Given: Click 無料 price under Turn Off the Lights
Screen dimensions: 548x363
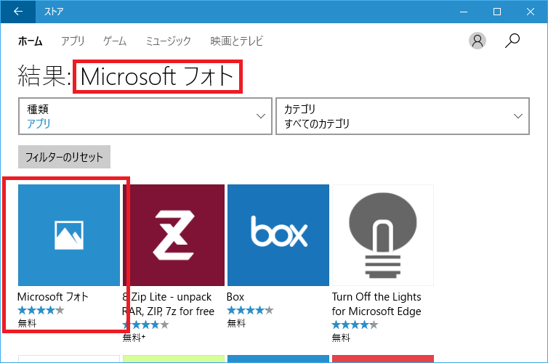Looking at the screenshot, I should [x=341, y=338].
